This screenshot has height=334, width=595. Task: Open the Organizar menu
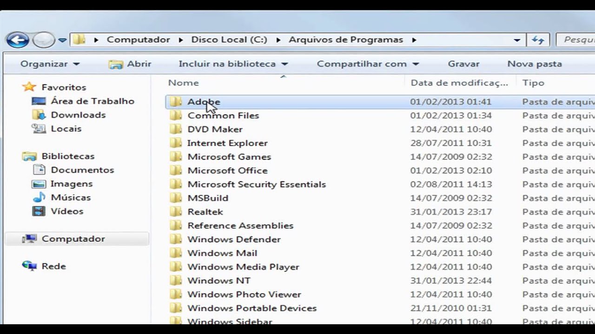click(50, 64)
